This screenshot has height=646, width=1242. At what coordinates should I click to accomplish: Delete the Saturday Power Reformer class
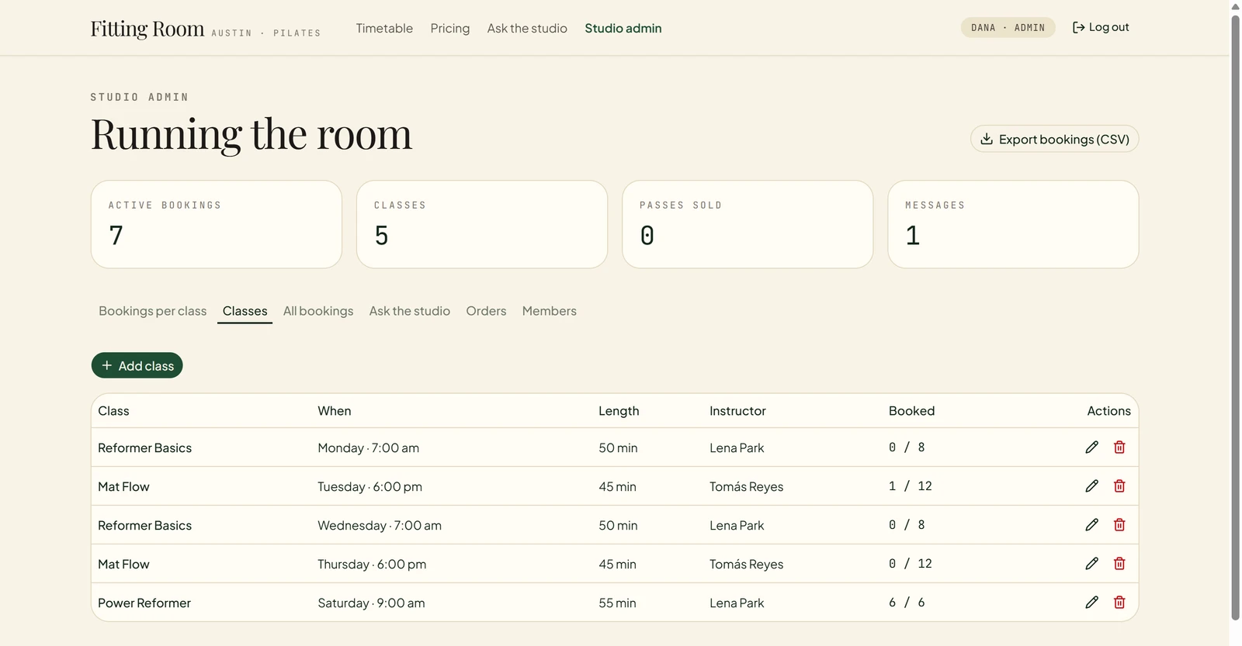[x=1119, y=603]
